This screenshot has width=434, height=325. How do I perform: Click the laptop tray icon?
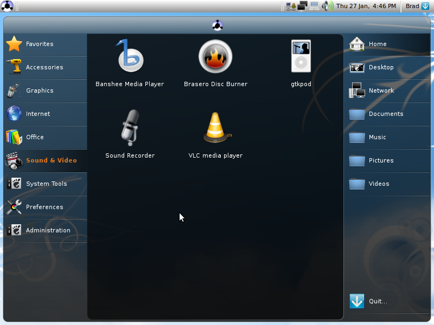tap(314, 6)
